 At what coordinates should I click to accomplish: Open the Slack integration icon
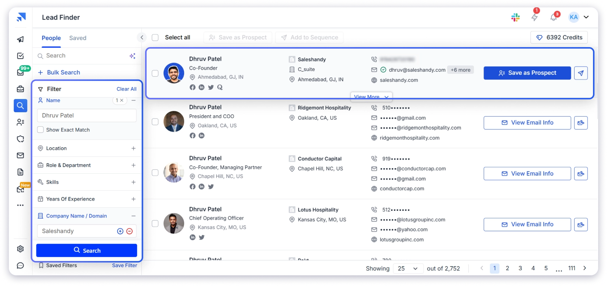point(515,17)
